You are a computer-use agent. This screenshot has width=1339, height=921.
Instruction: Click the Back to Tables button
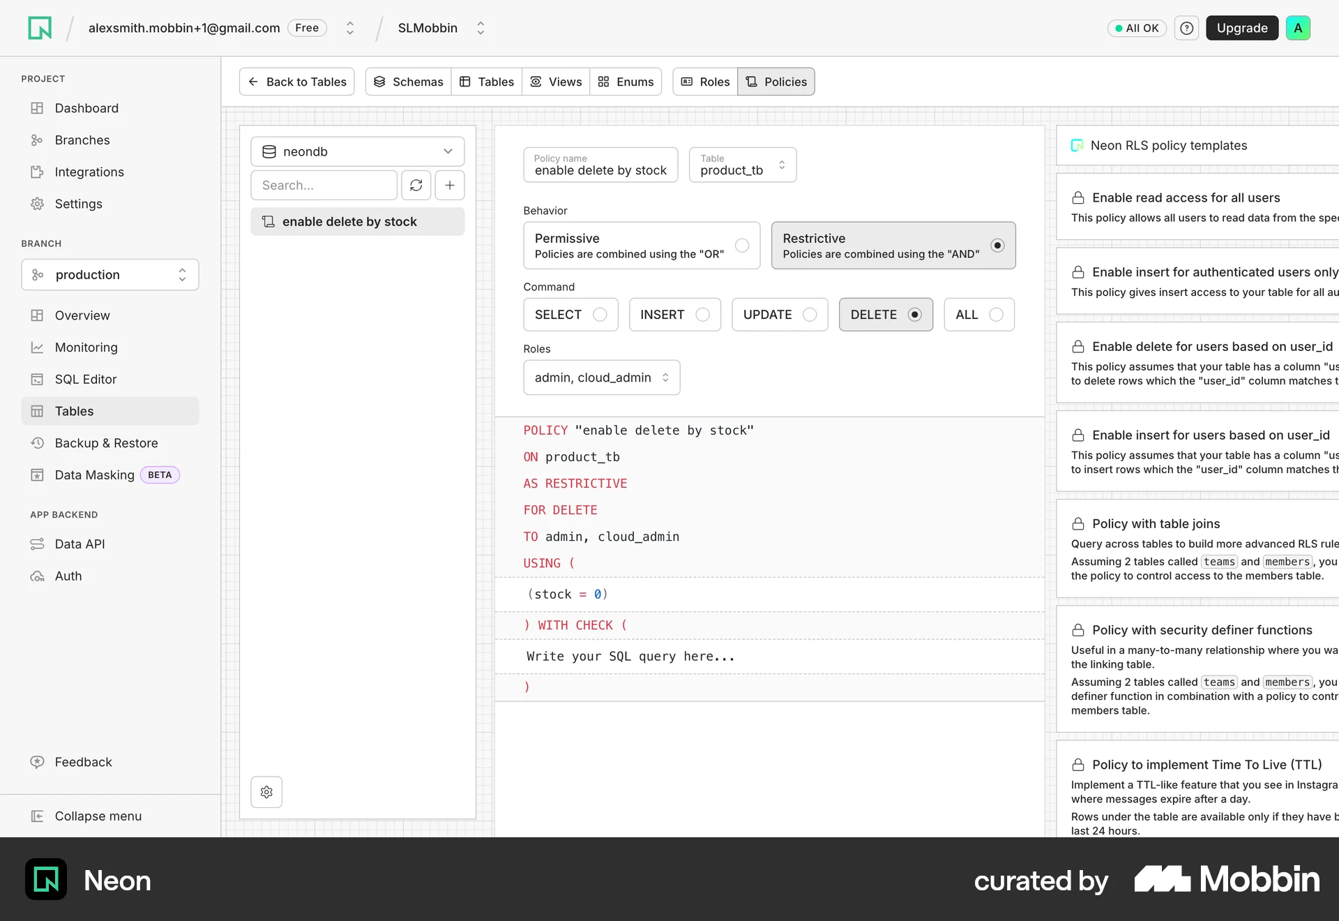click(x=297, y=82)
